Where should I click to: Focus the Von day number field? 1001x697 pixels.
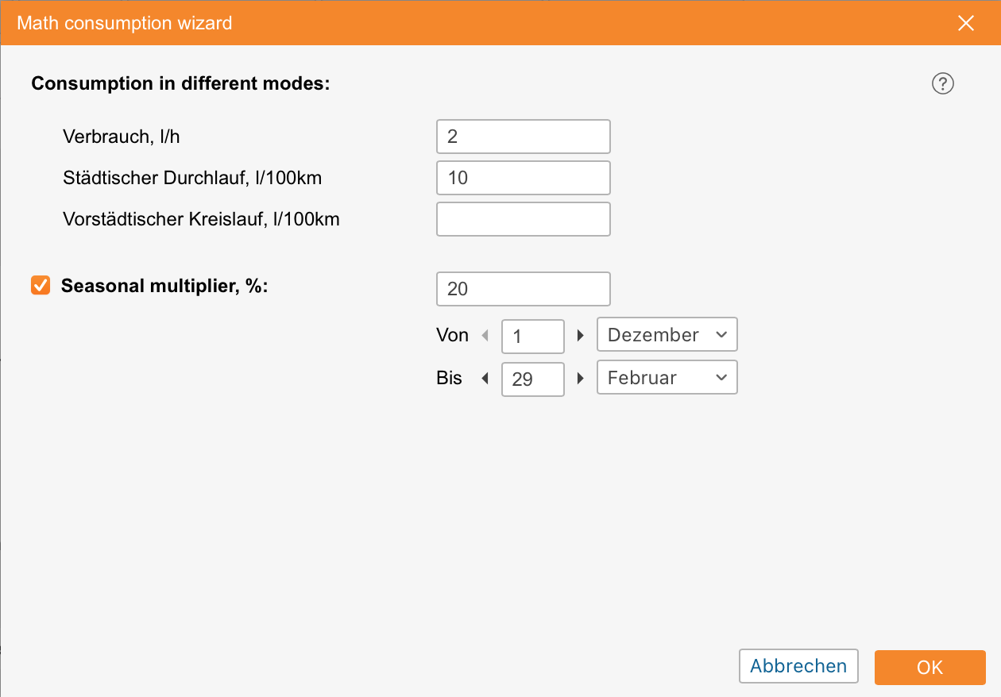532,337
